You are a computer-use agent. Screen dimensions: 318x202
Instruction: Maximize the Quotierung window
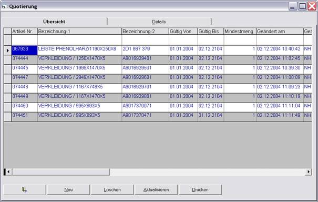pyautogui.click(x=302, y=6)
